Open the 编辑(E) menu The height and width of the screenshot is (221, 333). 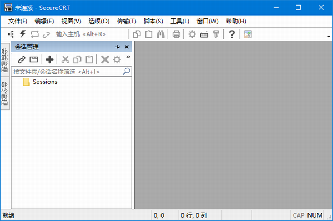pos(44,21)
